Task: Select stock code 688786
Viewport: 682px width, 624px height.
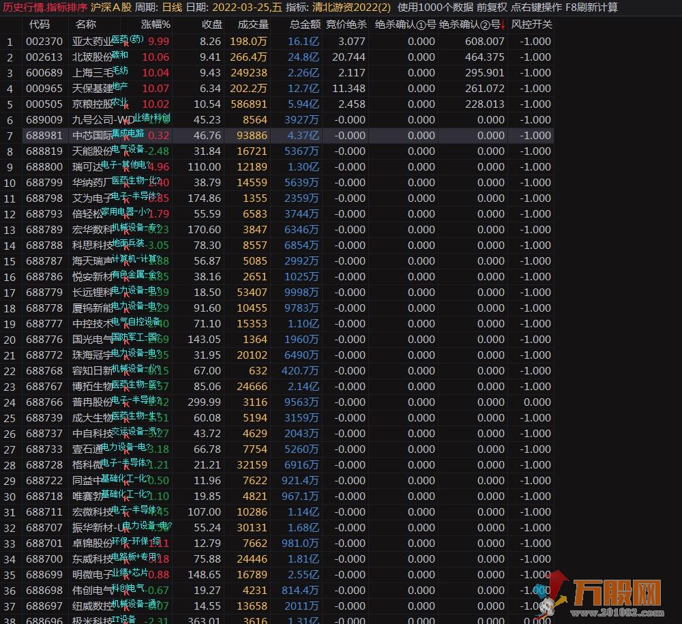Action: click(44, 277)
